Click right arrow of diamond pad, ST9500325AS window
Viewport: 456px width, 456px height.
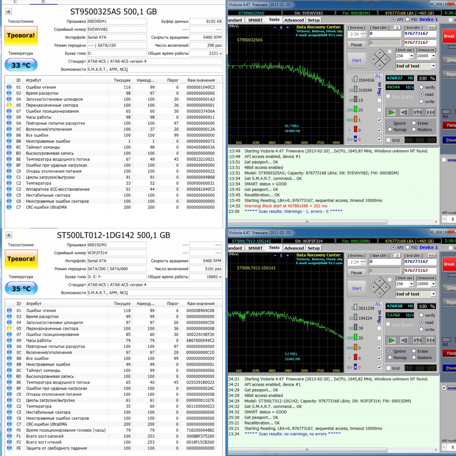386,59
